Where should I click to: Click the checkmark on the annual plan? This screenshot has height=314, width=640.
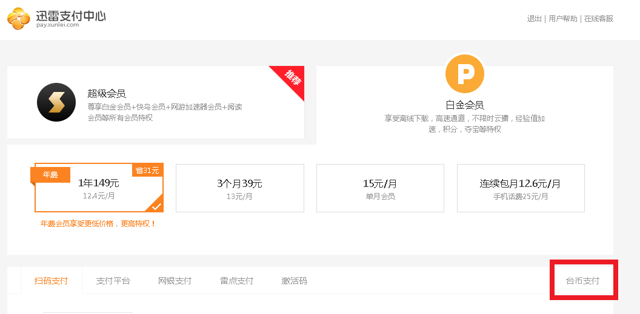[157, 206]
